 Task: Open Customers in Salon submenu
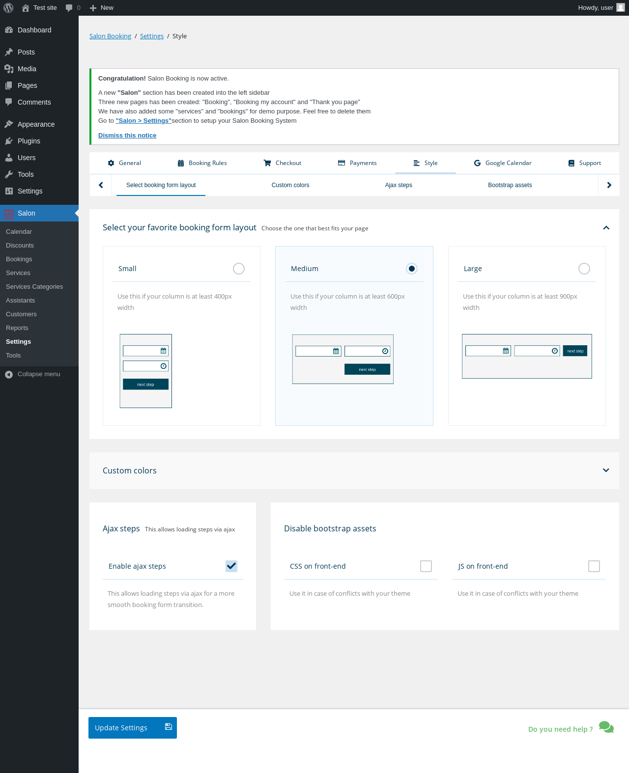tap(21, 314)
